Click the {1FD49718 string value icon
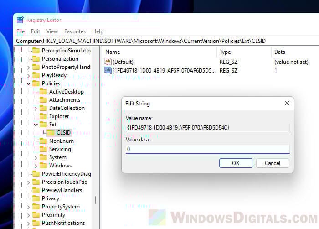This screenshot has width=319, height=229. coord(108,70)
